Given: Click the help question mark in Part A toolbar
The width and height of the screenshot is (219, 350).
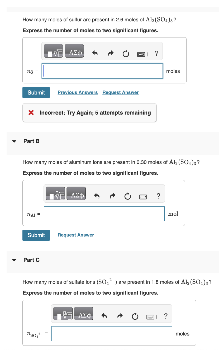Looking at the screenshot, I should pyautogui.click(x=156, y=53).
